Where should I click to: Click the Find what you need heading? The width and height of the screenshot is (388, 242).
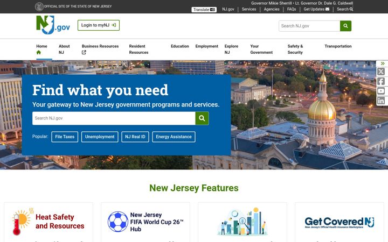[100, 90]
